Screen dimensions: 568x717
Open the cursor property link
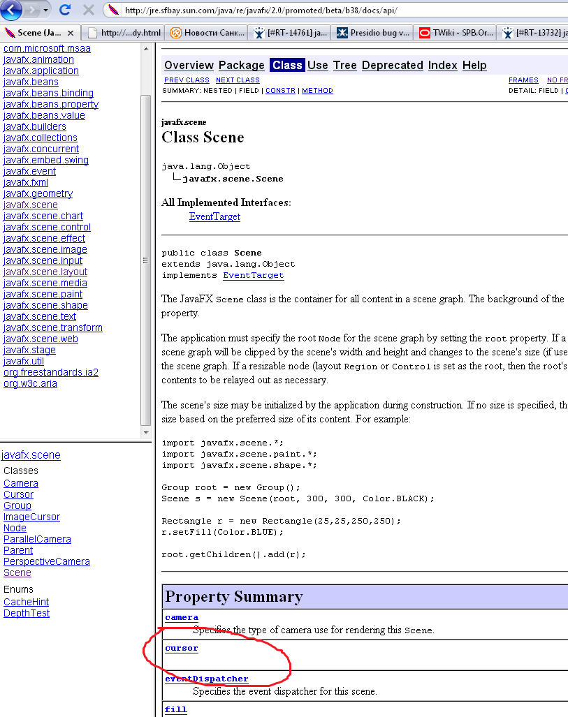pos(181,648)
